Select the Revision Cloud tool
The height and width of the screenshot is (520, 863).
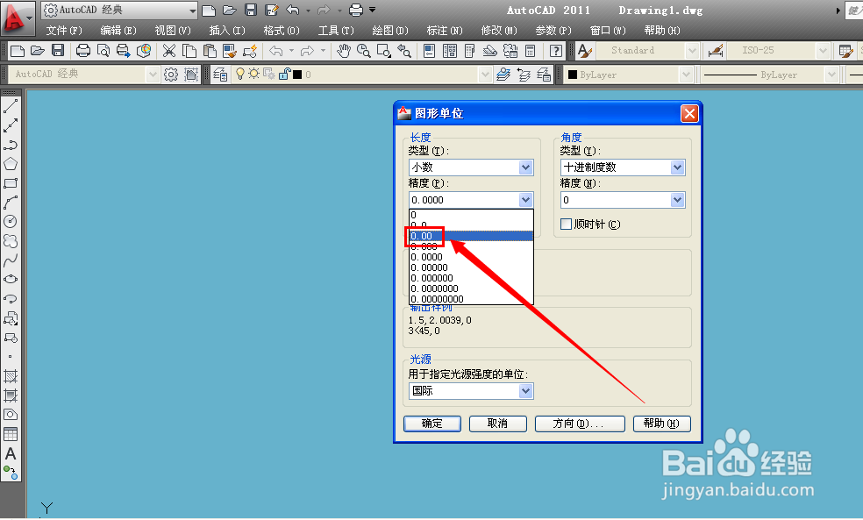[x=11, y=241]
